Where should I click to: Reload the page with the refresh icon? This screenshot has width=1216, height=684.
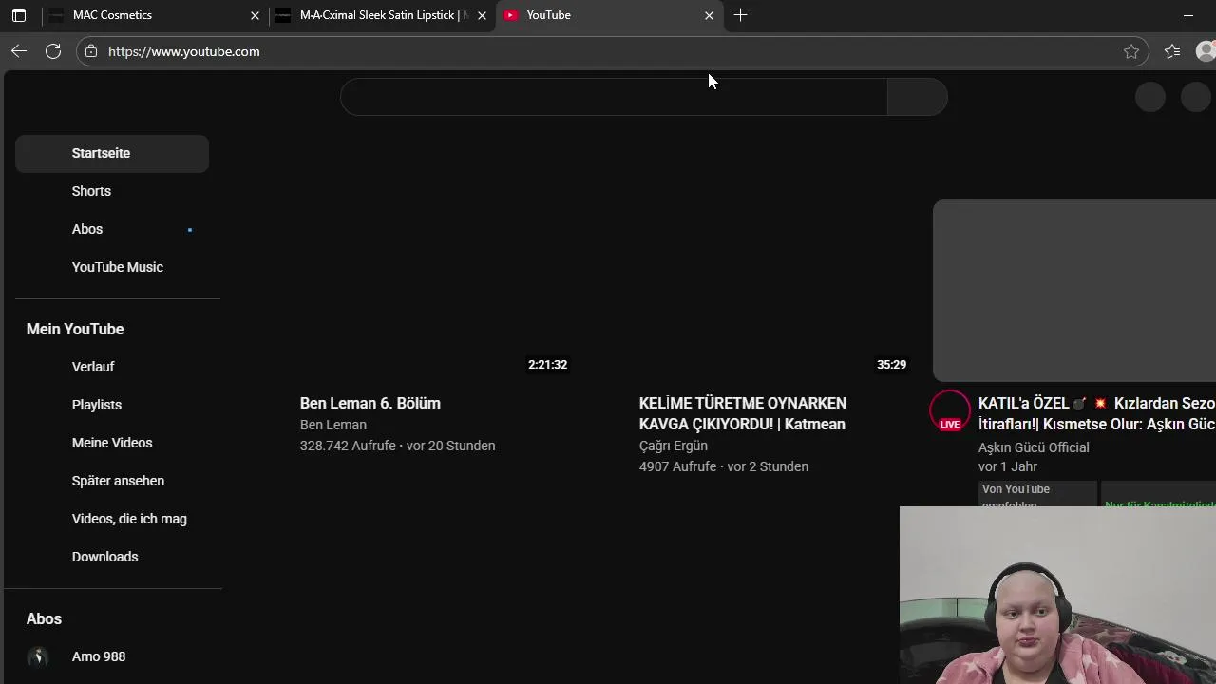[53, 51]
